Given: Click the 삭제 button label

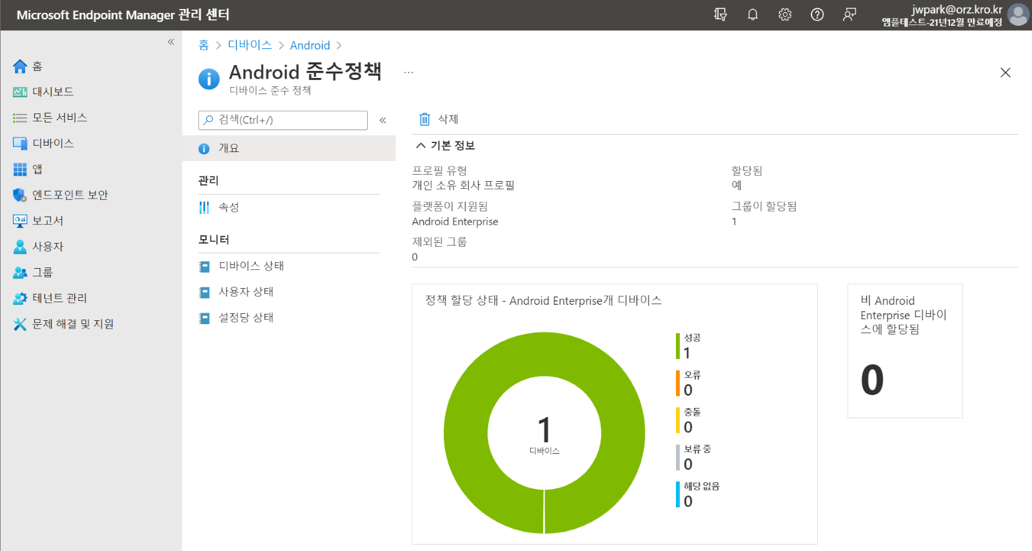Looking at the screenshot, I should (x=448, y=119).
